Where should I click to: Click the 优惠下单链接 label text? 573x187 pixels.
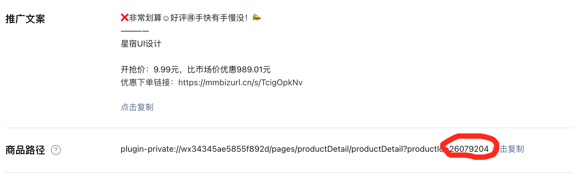[145, 82]
